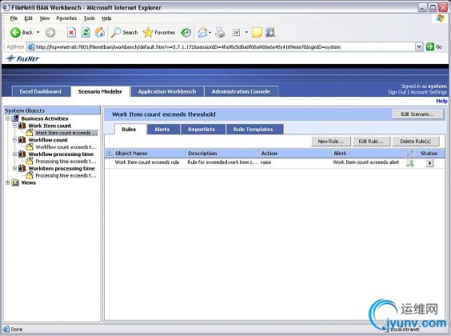
Task: Open the Account Settings link
Action: [429, 92]
